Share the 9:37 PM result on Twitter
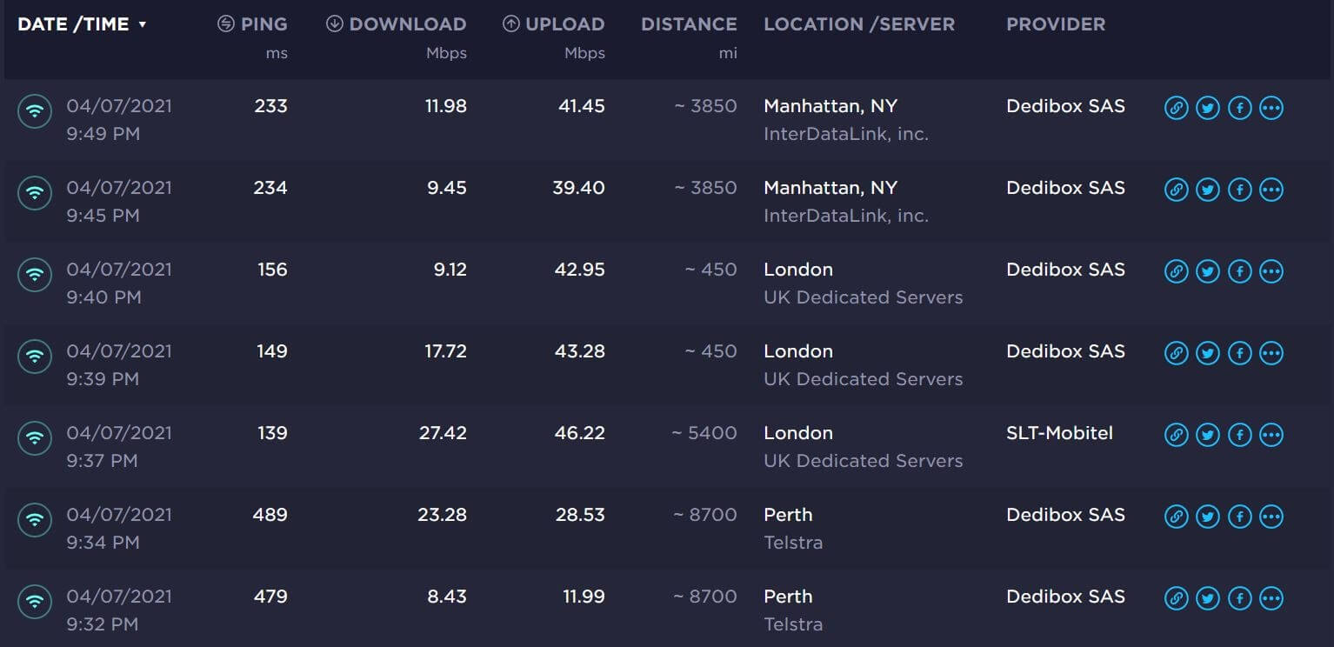The image size is (1334, 647). pos(1207,435)
